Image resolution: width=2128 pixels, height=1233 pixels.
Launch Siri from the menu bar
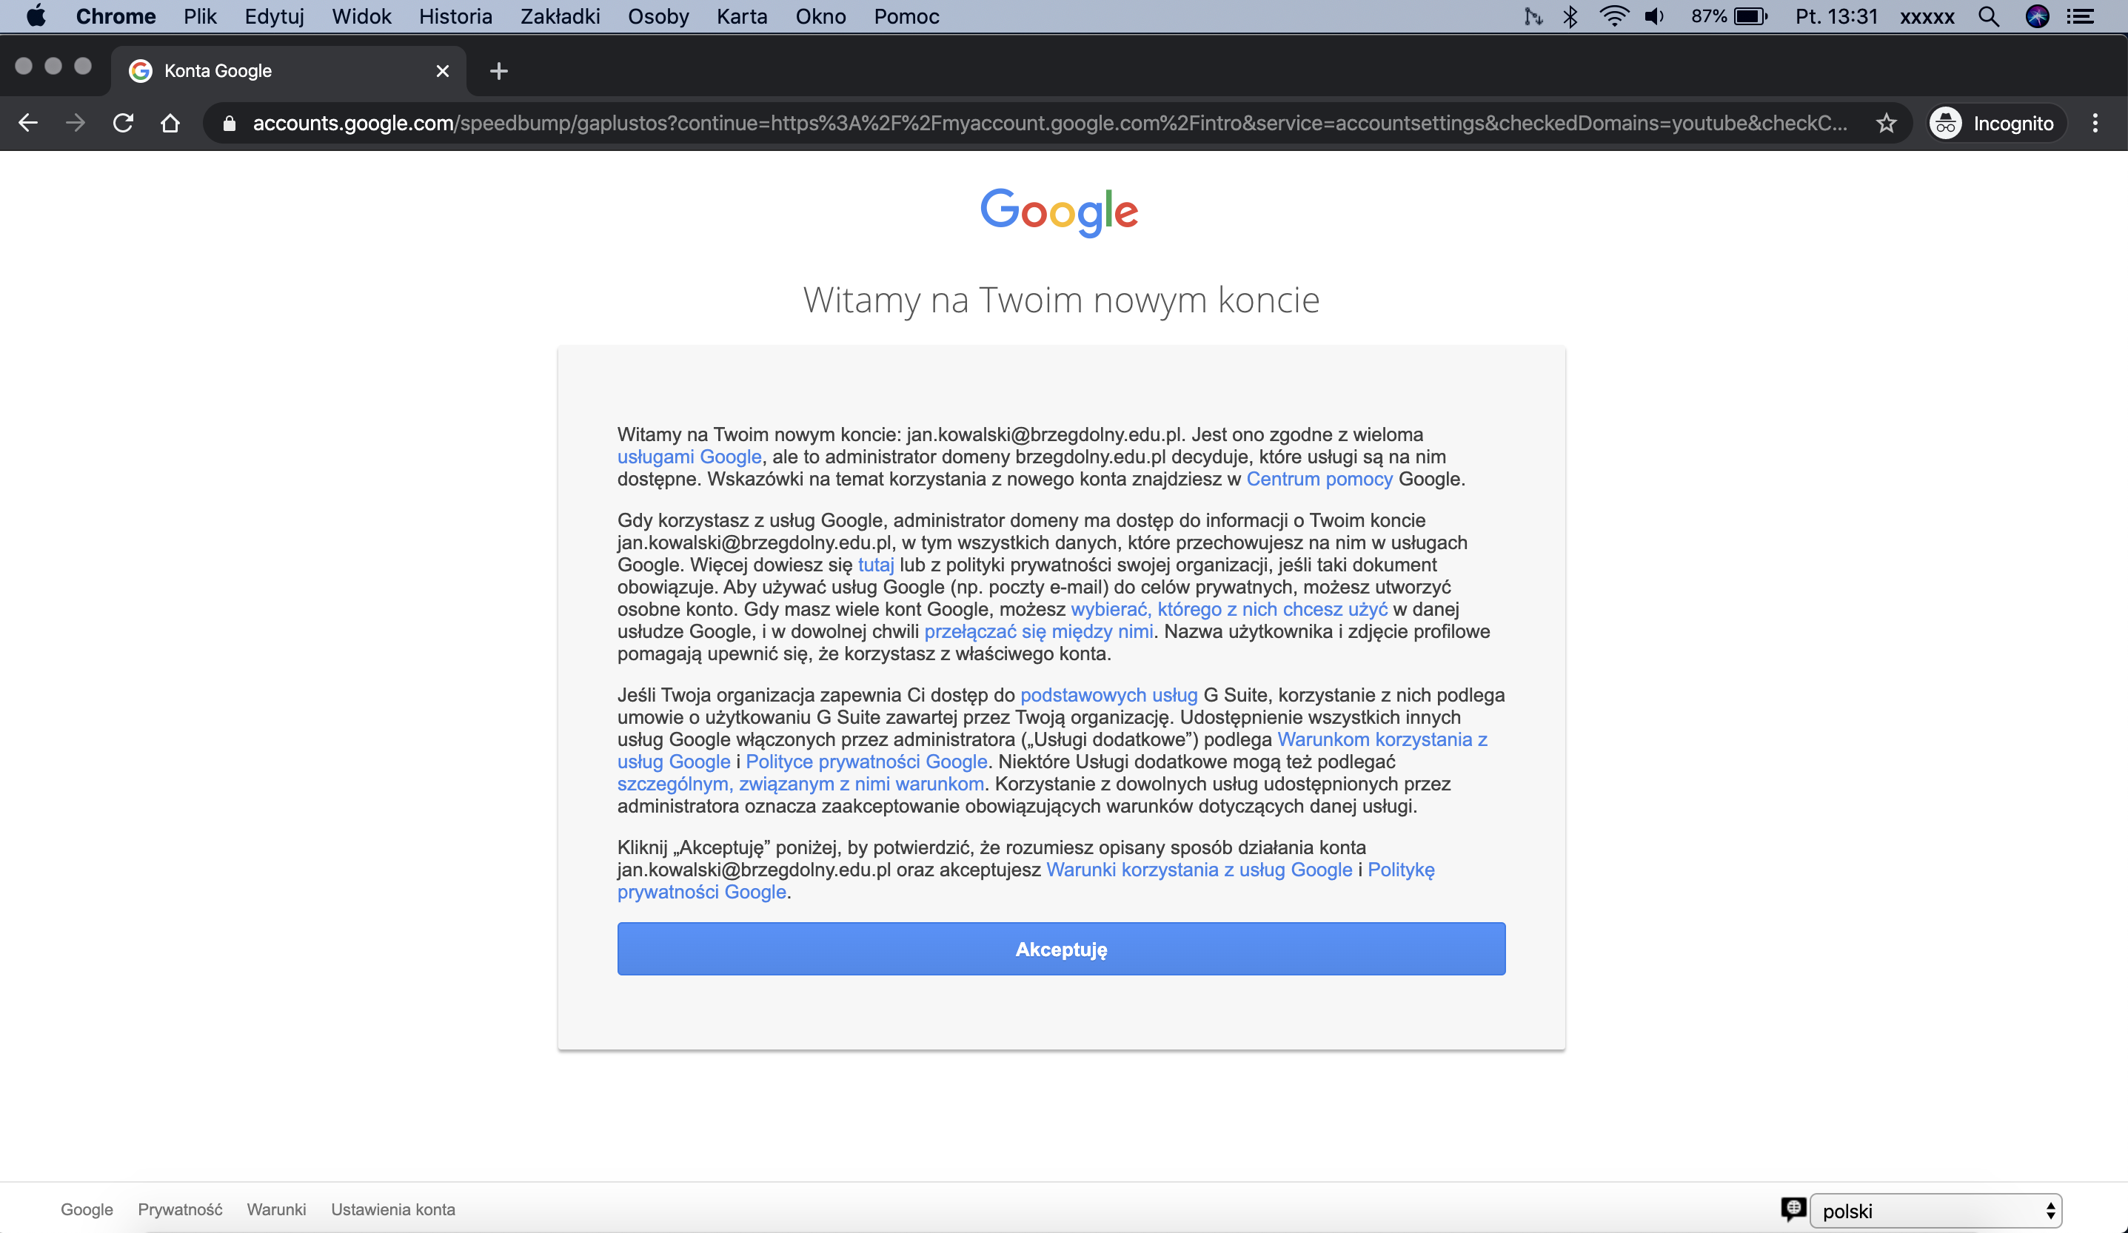pyautogui.click(x=2038, y=16)
